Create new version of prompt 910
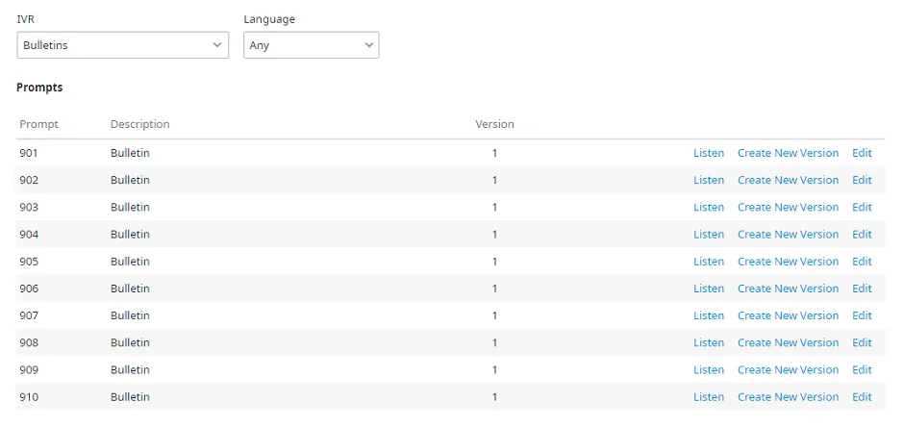Screen dimensions: 904x427 pos(789,396)
